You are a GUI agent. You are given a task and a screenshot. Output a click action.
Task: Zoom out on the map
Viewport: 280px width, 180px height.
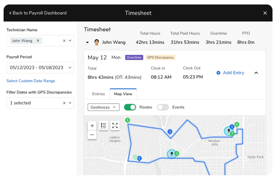[x=92, y=135]
